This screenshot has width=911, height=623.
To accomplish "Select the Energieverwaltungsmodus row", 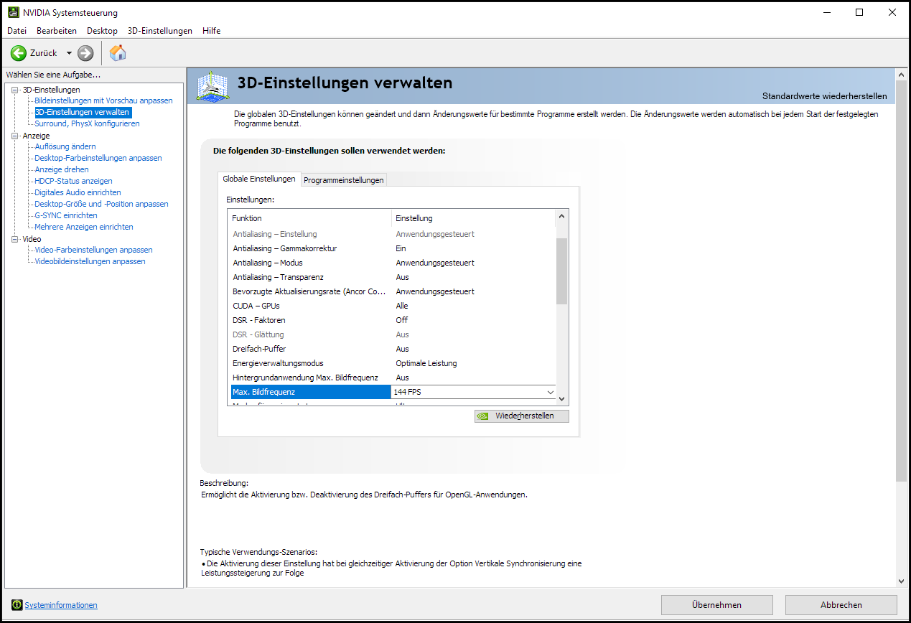I will [393, 363].
